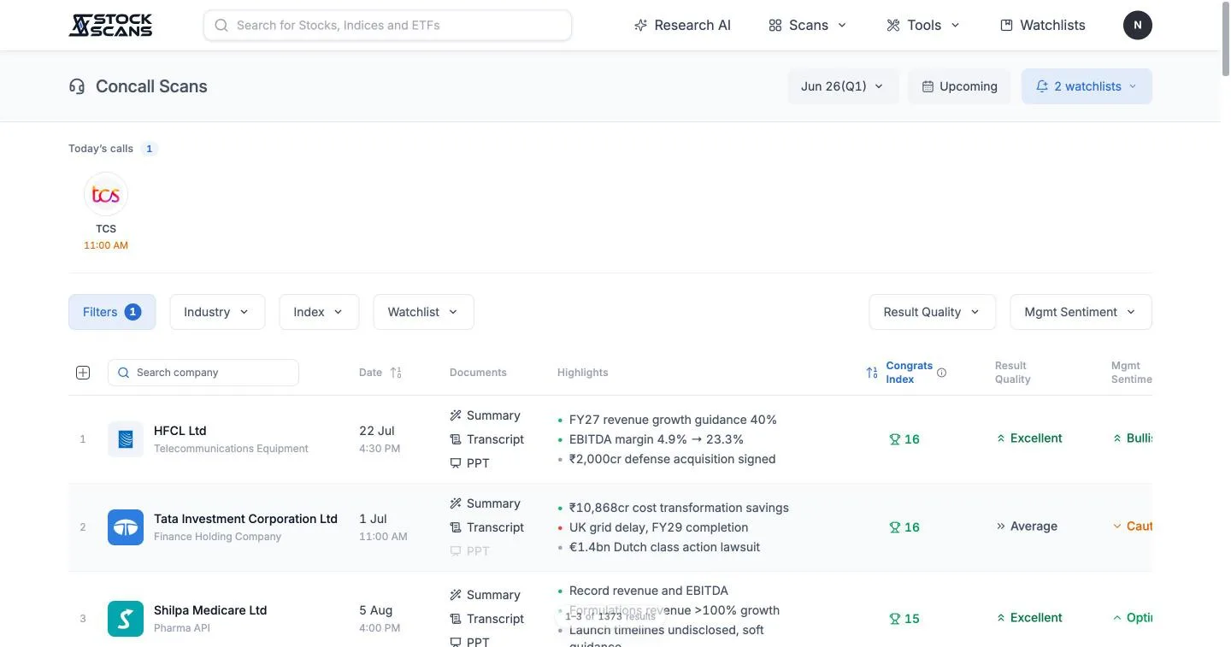Show Congrats Index info tooltip icon
The height and width of the screenshot is (647, 1231).
pos(941,373)
